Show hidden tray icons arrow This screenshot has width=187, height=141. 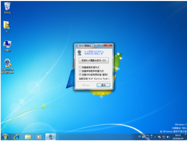pos(155,137)
